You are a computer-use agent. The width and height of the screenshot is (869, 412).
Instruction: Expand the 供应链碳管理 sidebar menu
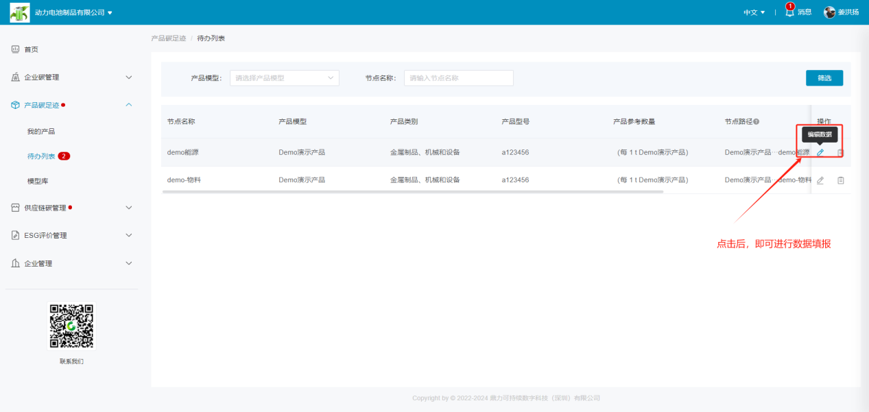coord(72,208)
